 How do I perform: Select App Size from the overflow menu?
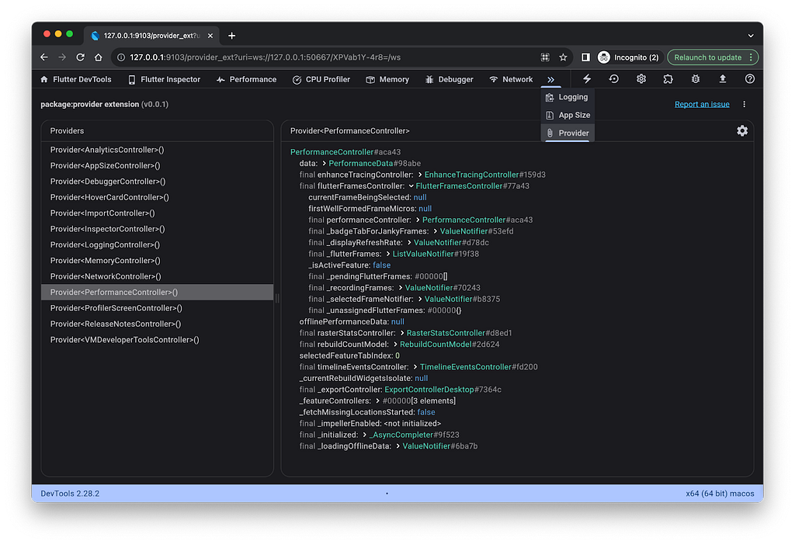coord(568,115)
